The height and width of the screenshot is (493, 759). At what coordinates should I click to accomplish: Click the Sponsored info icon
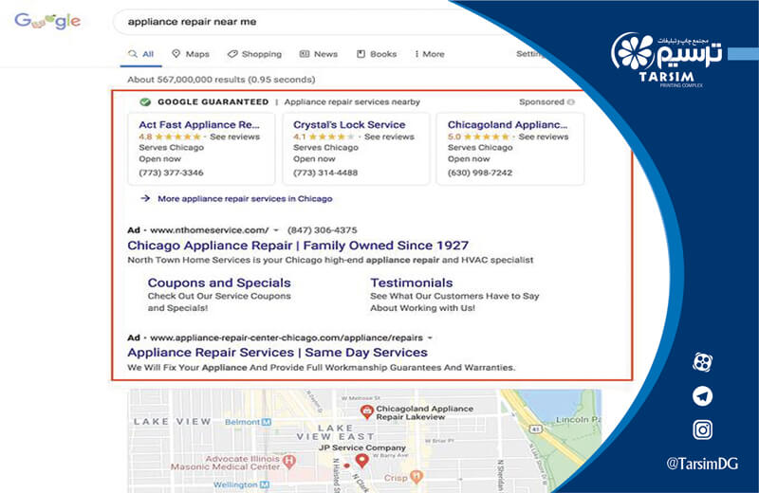(570, 101)
